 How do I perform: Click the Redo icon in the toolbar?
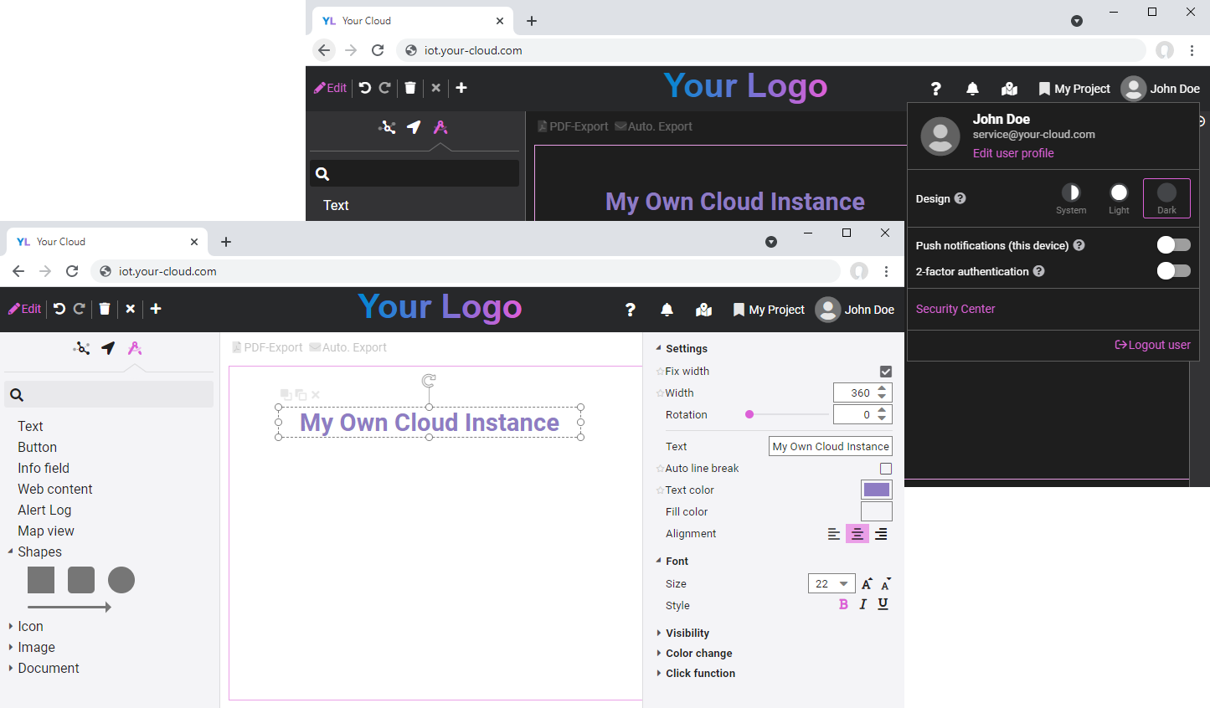(x=77, y=309)
